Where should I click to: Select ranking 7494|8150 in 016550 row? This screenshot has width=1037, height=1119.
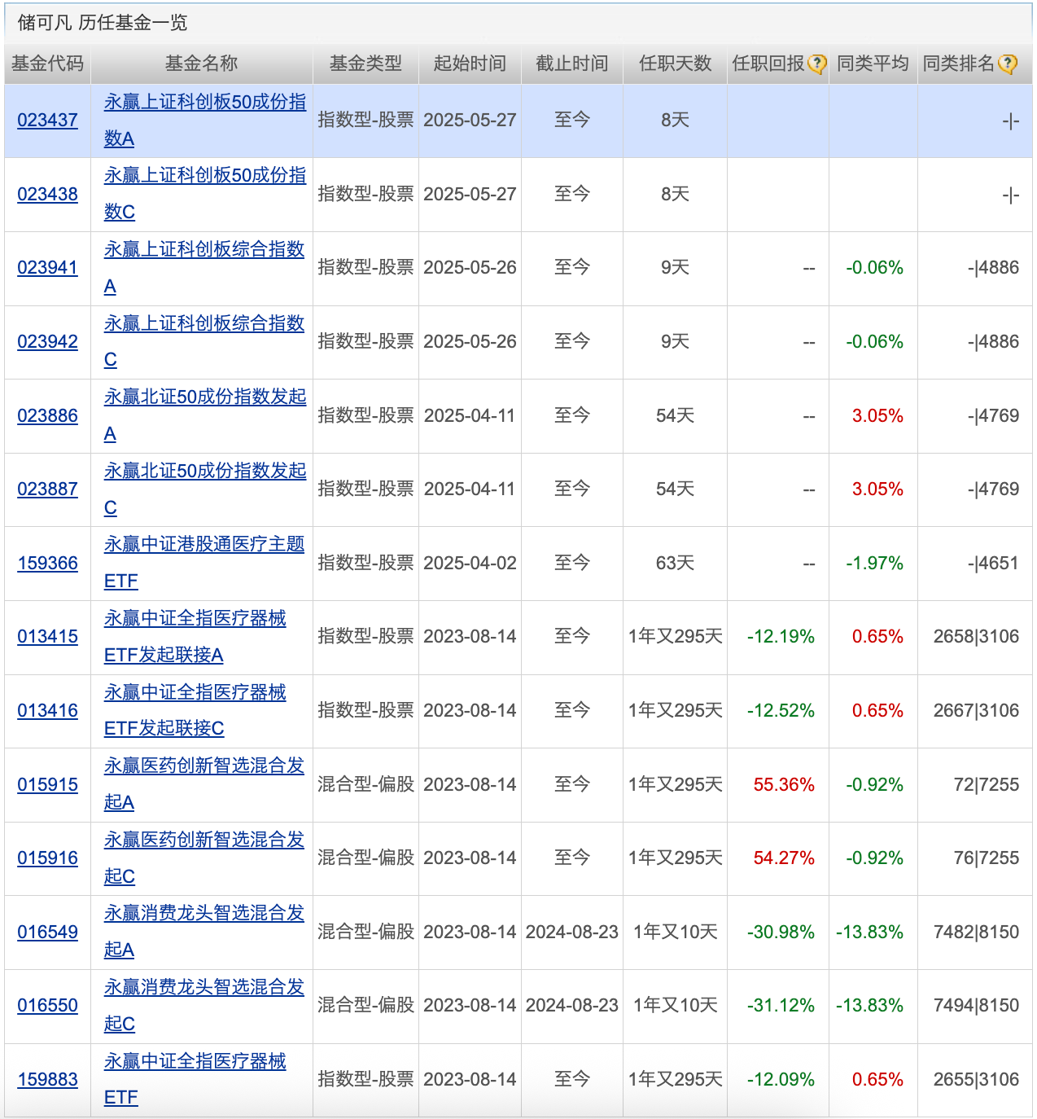(x=977, y=1006)
